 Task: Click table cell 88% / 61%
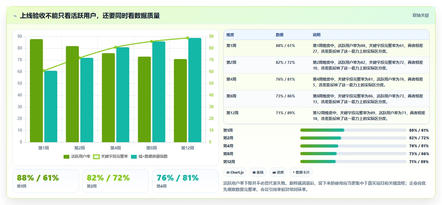point(285,46)
